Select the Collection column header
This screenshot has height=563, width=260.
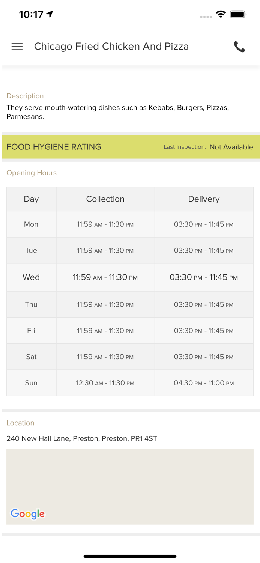tap(105, 199)
